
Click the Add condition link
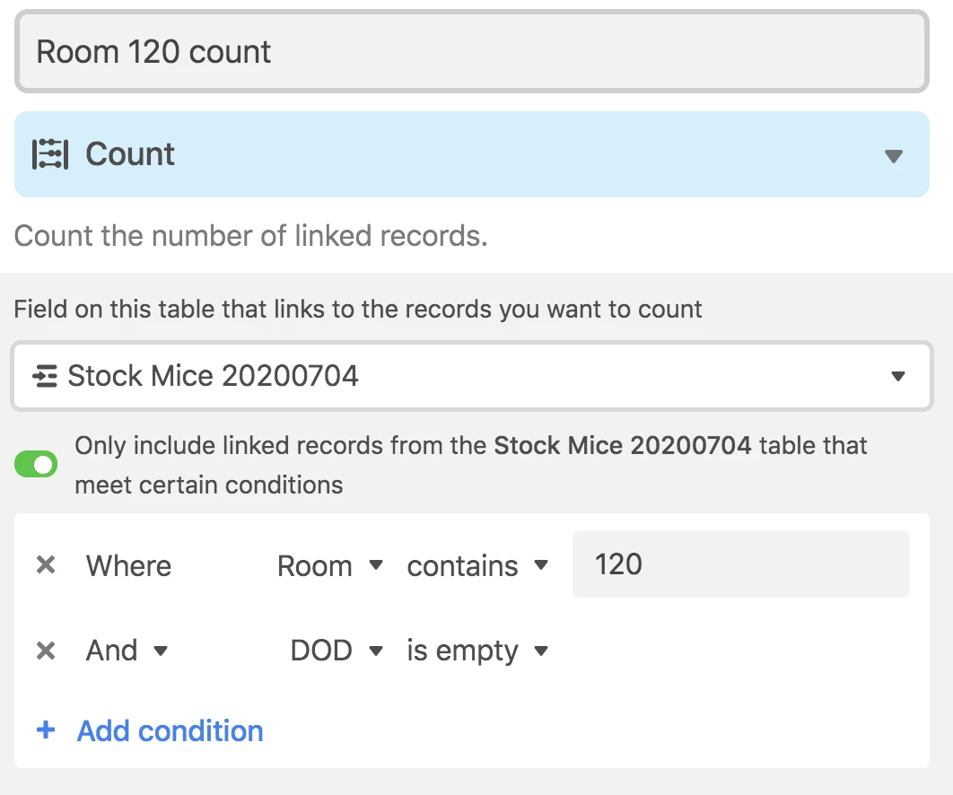[170, 730]
